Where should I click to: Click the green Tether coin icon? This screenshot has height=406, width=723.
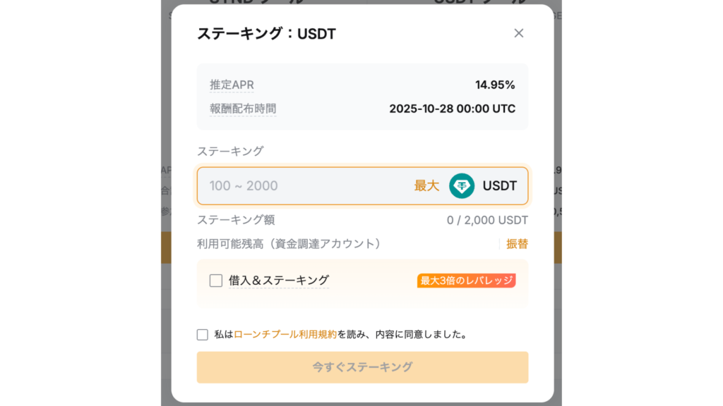pos(462,186)
